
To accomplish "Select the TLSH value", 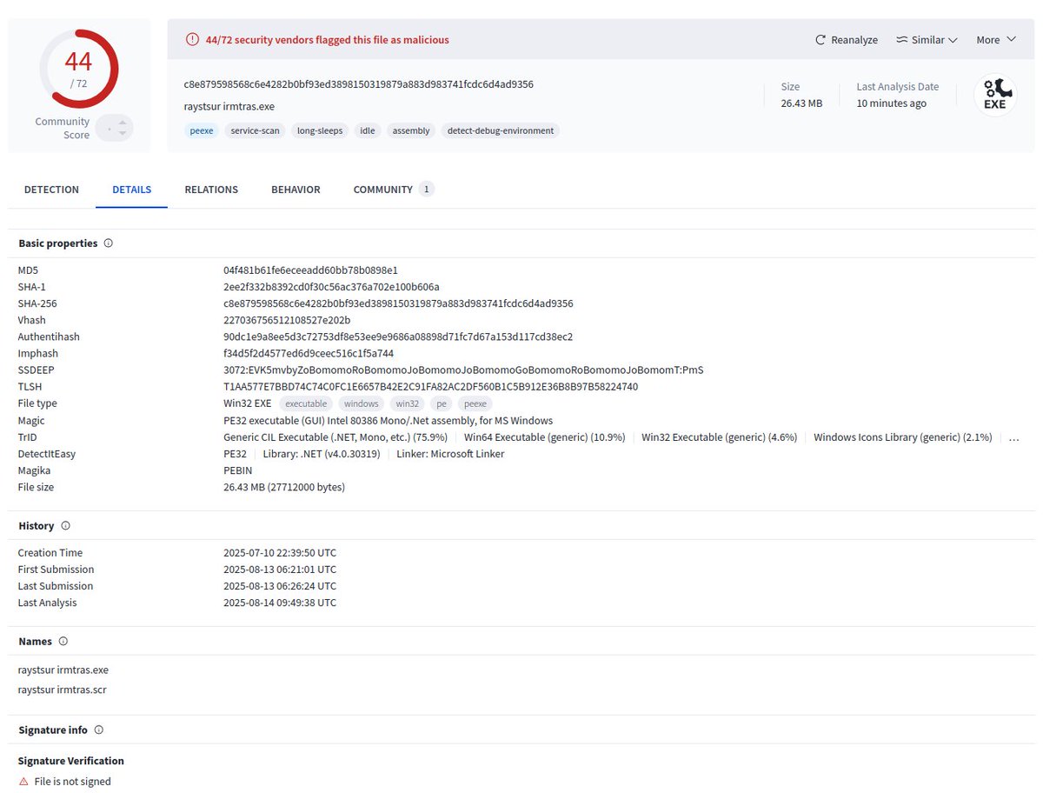I will (430, 386).
